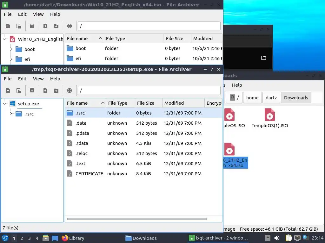This screenshot has width=325, height=243.
Task: Select the .rdata file row
Action: coord(144,143)
